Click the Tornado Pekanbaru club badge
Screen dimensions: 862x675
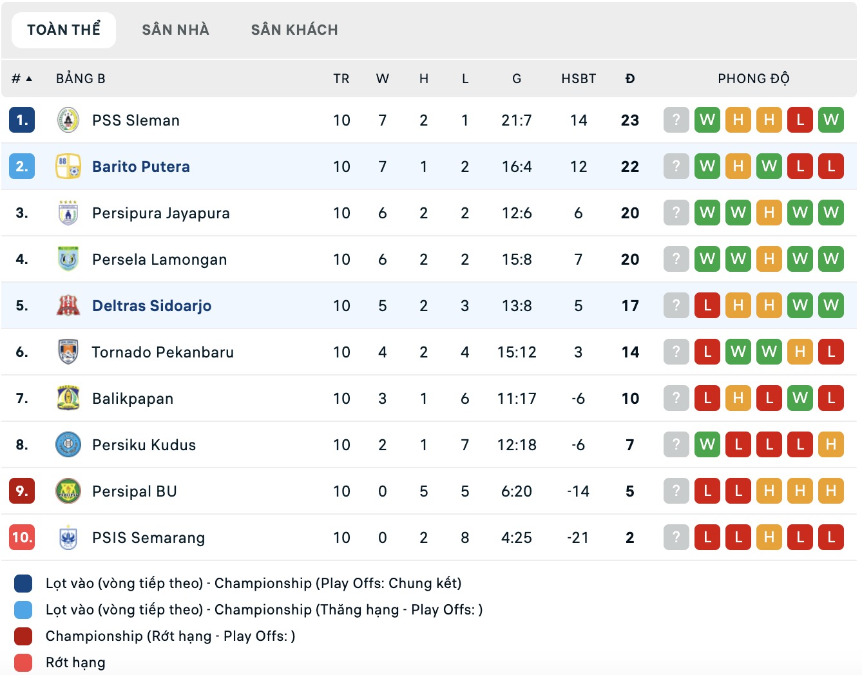click(x=69, y=352)
